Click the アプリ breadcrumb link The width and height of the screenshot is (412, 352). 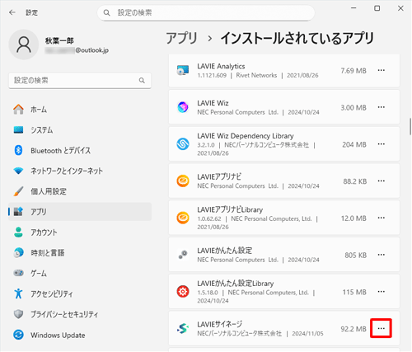coord(182,38)
